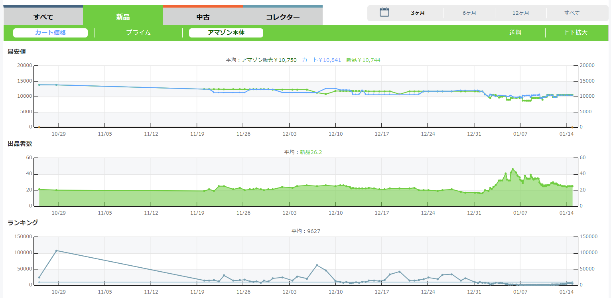Select the 新品 tab
This screenshot has width=611, height=298.
[x=123, y=17]
